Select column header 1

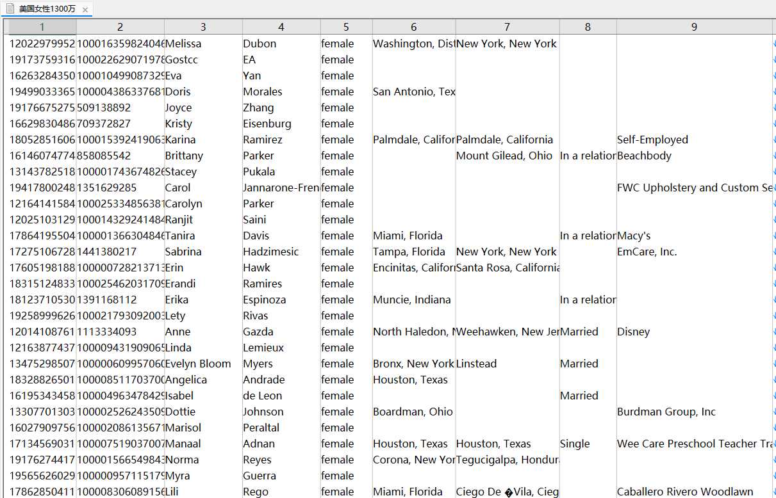point(42,27)
